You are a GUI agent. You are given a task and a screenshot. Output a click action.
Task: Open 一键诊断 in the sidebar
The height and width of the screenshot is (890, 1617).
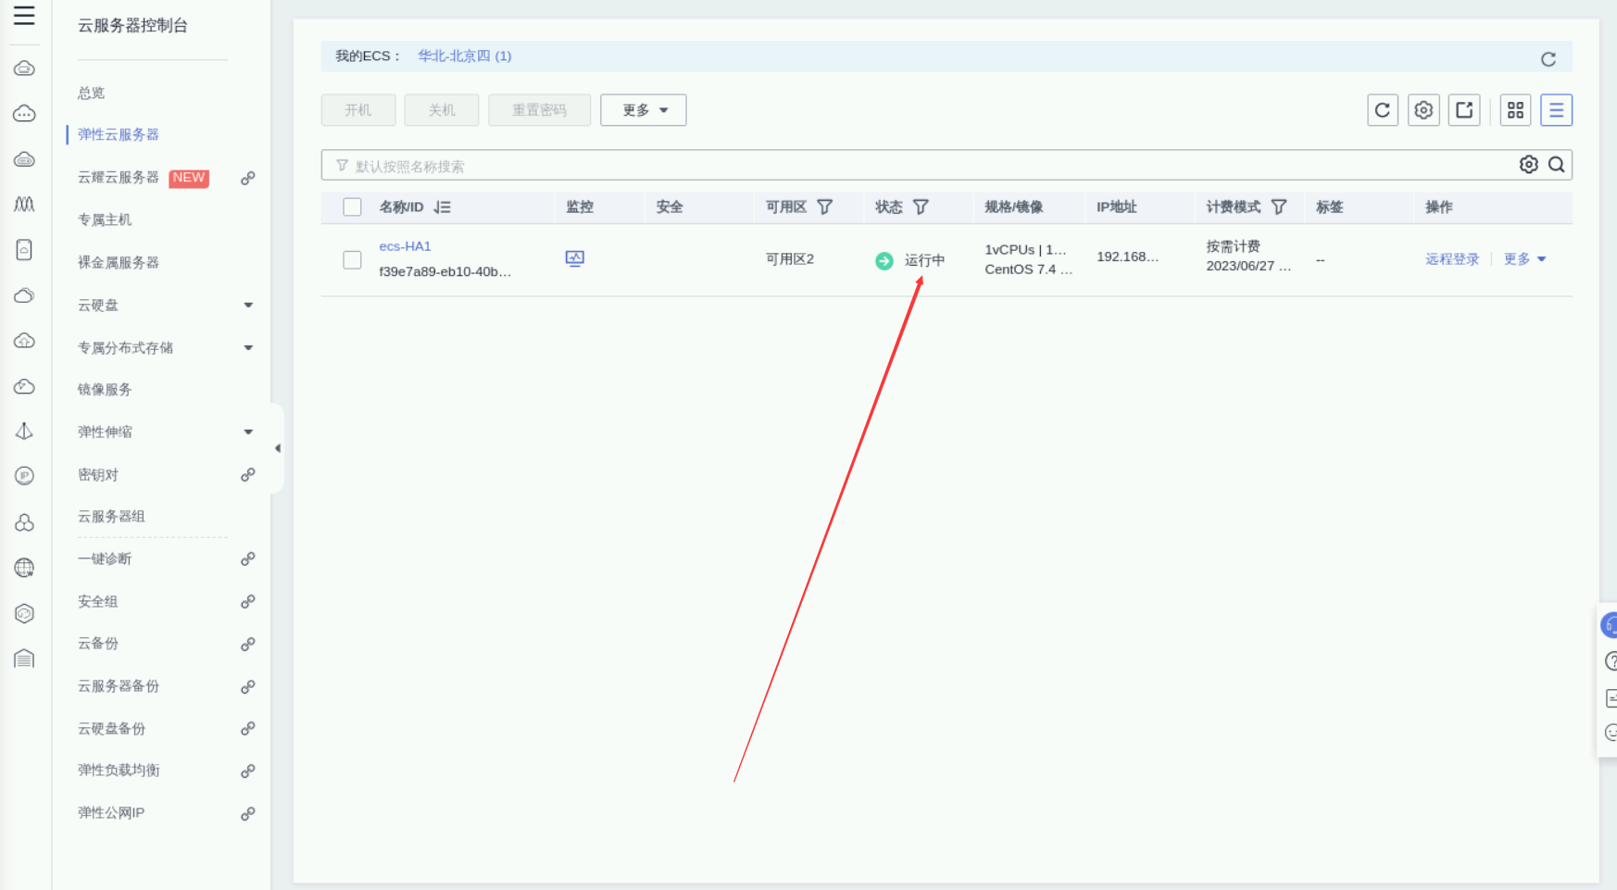105,559
